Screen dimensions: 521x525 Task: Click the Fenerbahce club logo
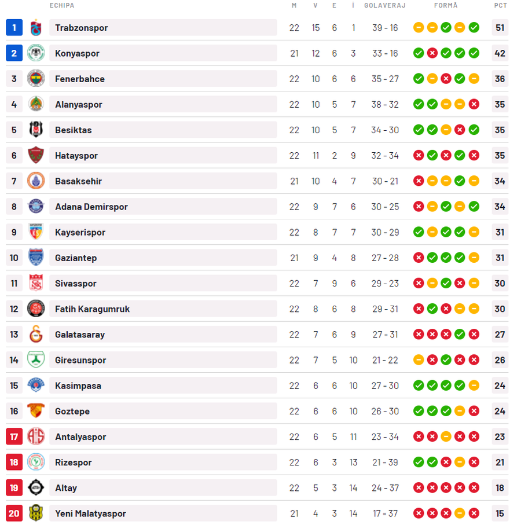click(x=36, y=79)
